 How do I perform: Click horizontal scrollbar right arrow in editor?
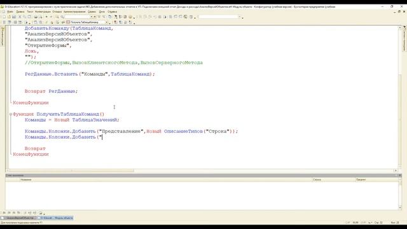point(396,170)
